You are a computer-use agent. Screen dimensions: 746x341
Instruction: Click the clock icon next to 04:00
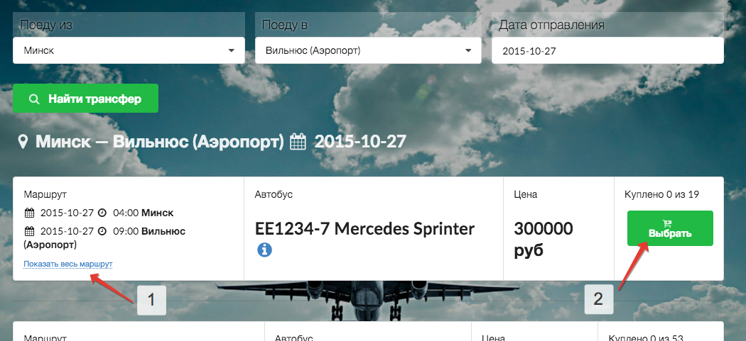[x=102, y=213]
